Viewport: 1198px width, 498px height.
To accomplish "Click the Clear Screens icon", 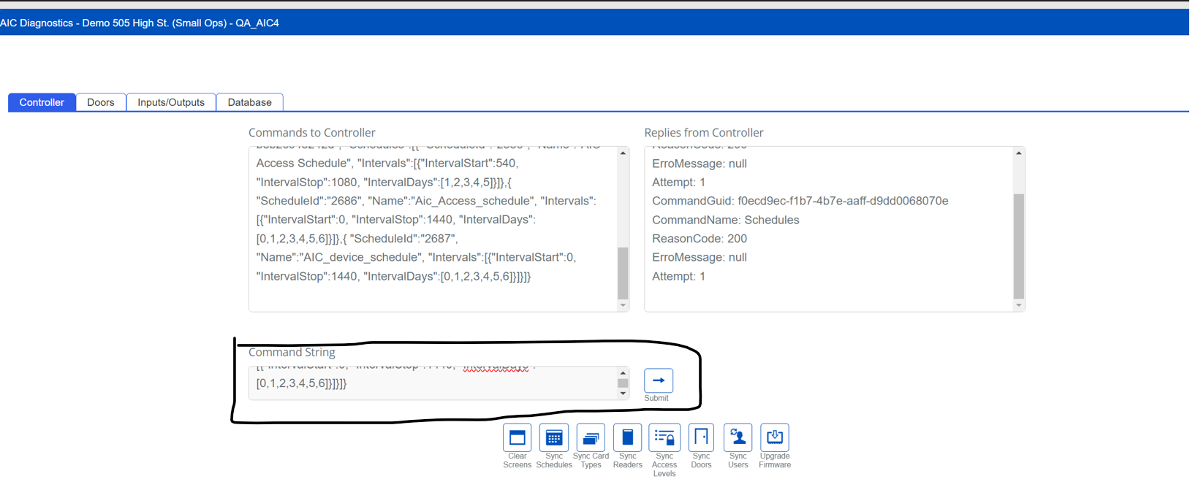I will pyautogui.click(x=517, y=438).
